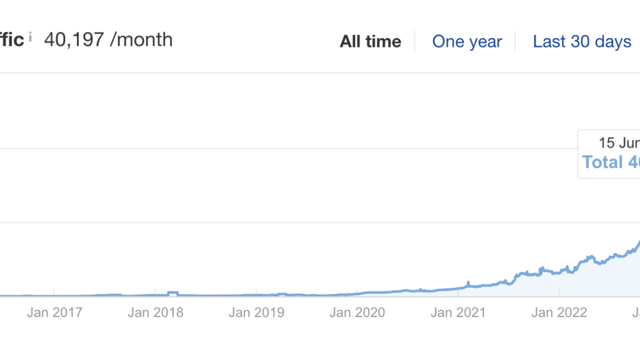
Task: Select the Jan 2019 axis label
Action: [x=256, y=313]
